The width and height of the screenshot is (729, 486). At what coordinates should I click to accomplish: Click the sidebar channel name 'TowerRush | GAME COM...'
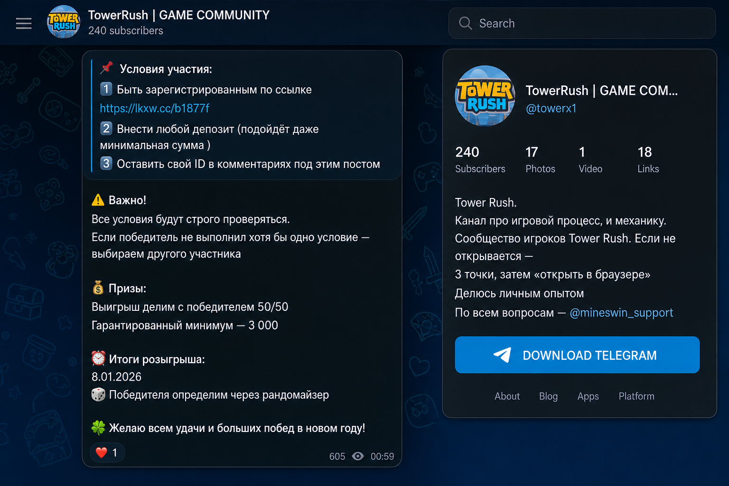point(602,91)
